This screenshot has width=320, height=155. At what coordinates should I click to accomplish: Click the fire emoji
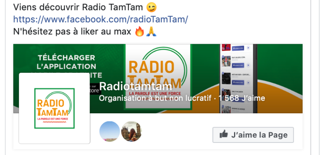click(140, 32)
